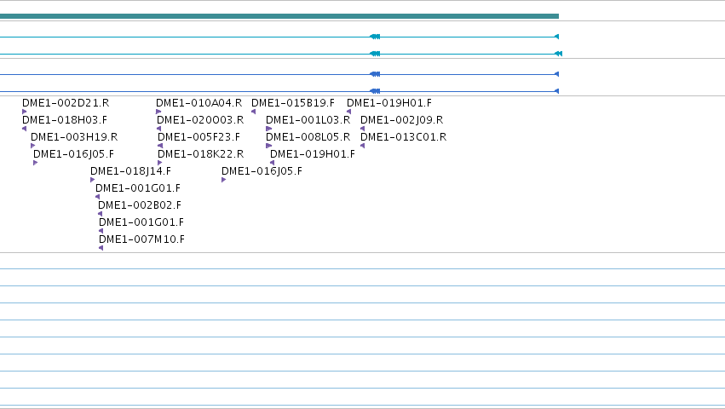Choose feature label DME1-020O03.R
The width and height of the screenshot is (725, 409).
coord(200,120)
